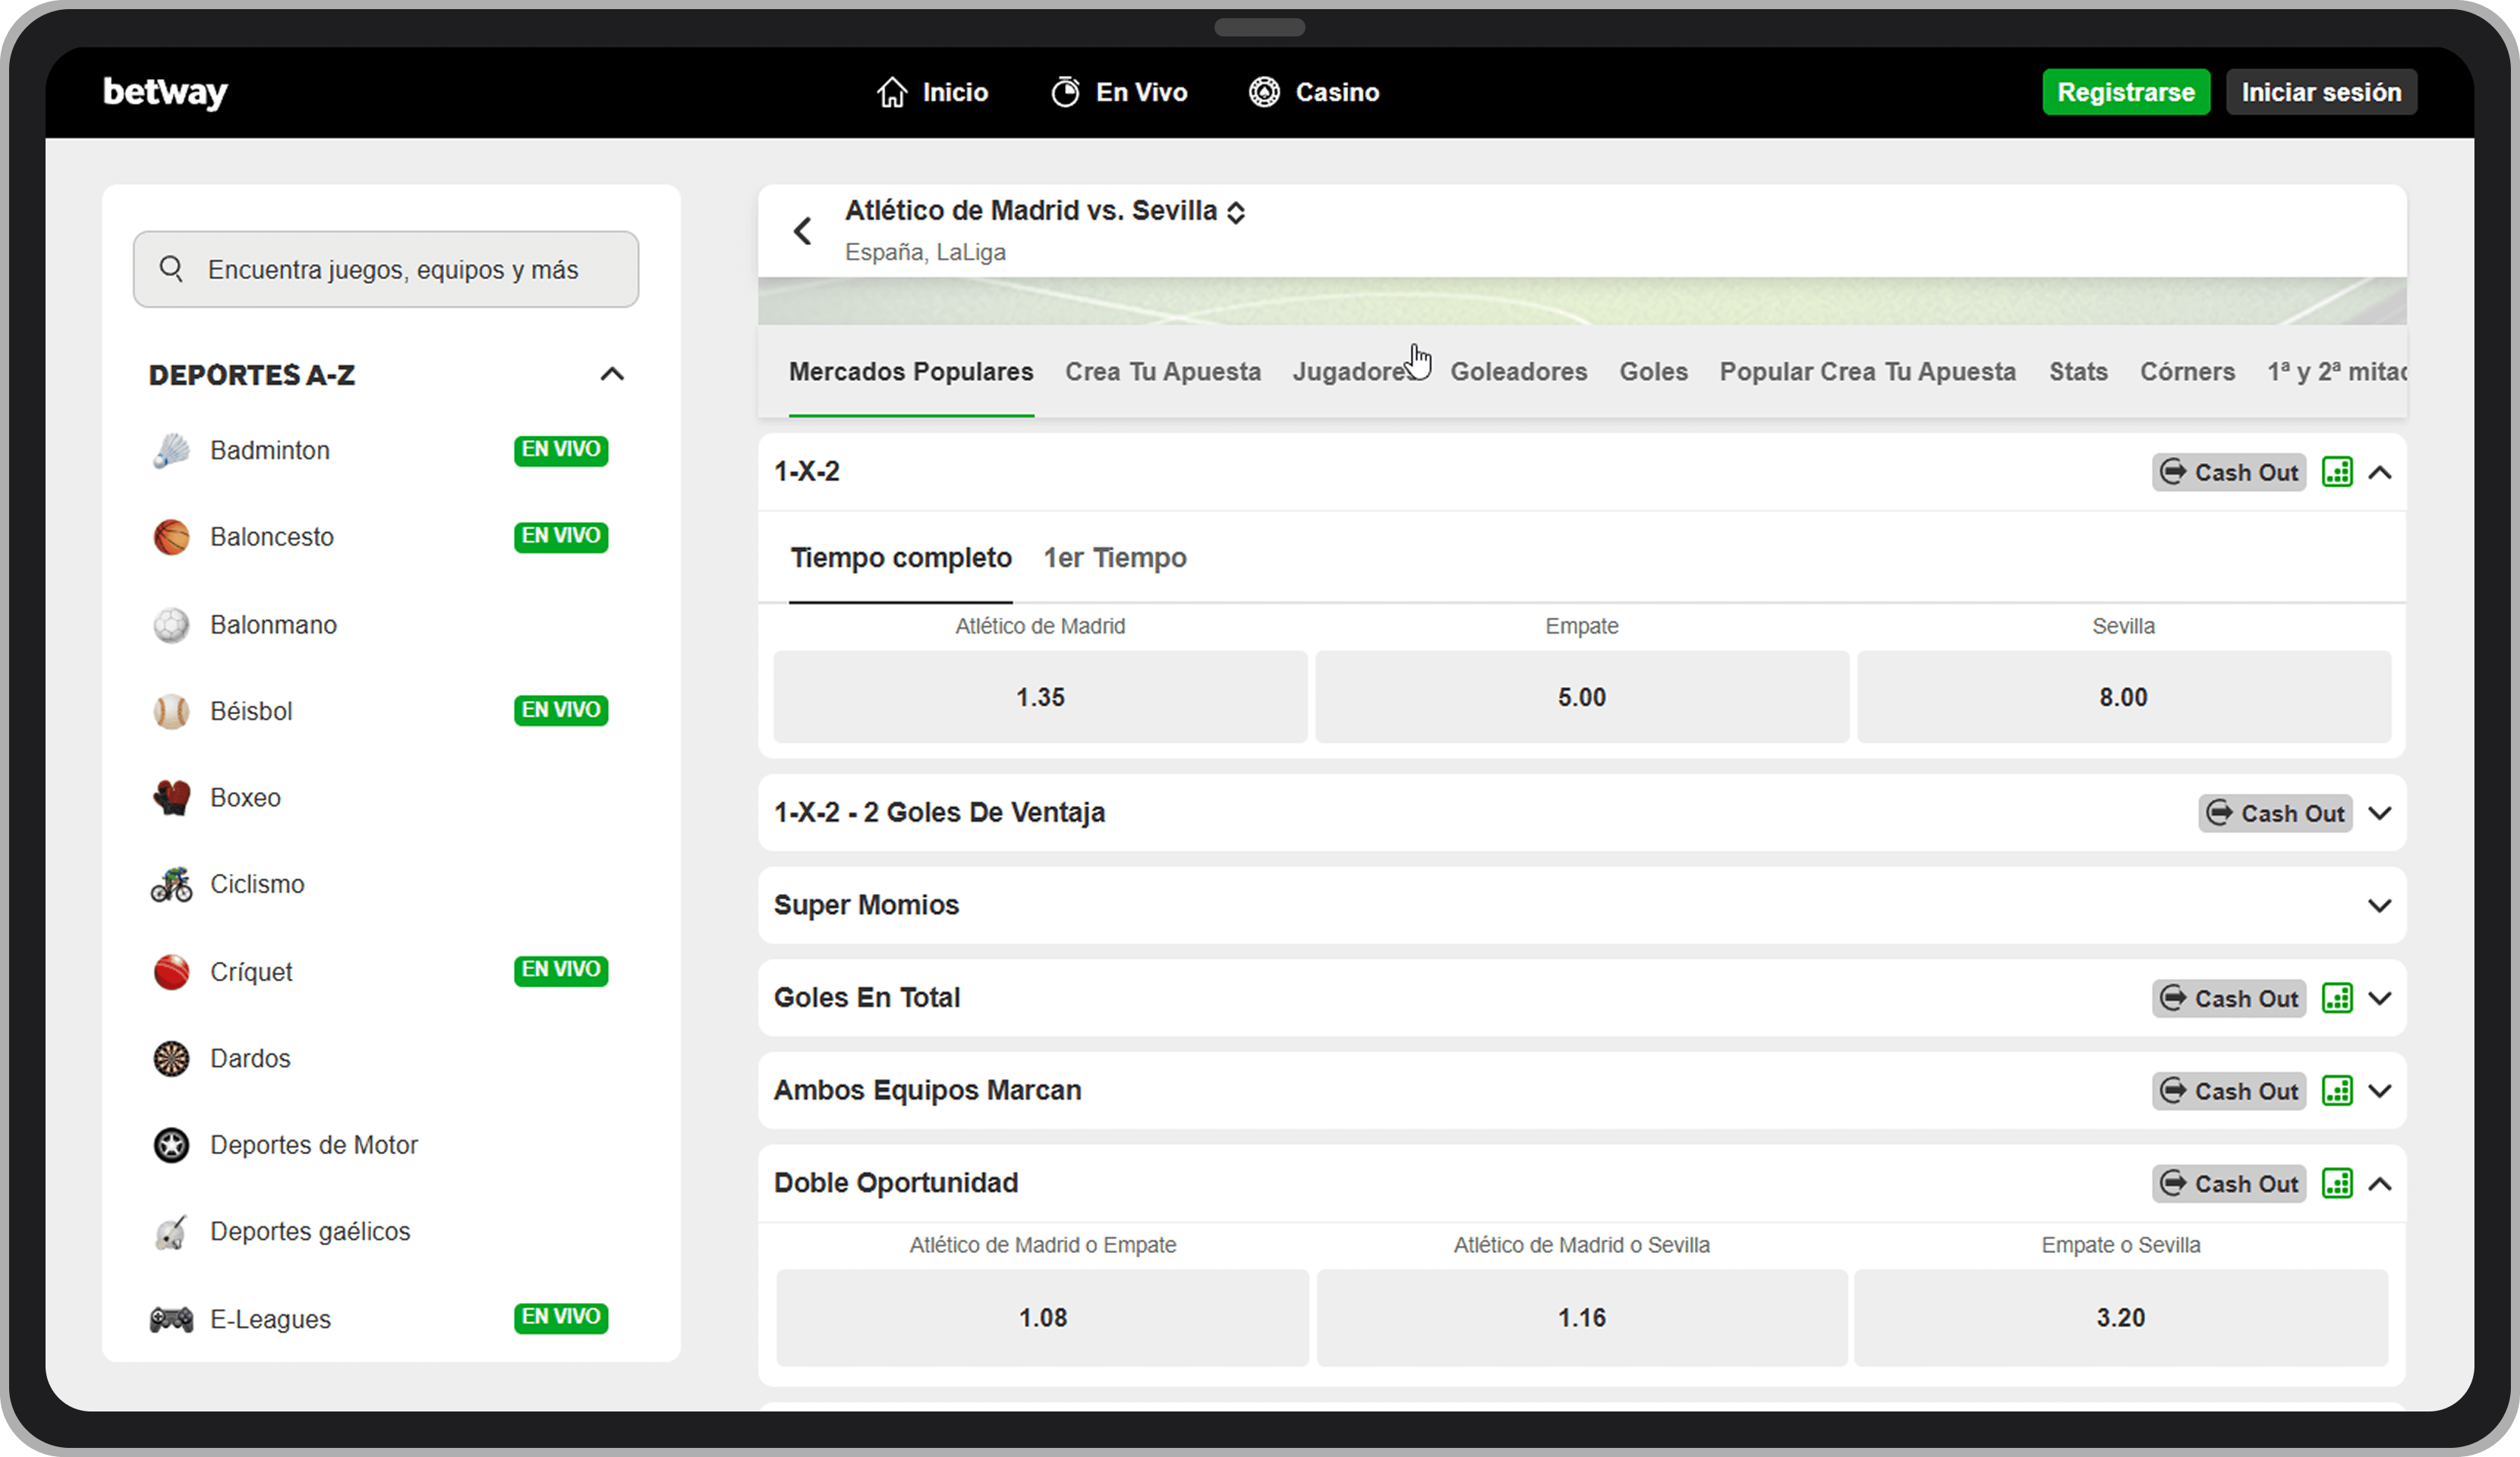Image resolution: width=2520 pixels, height=1457 pixels.
Task: Select the Tiempo completo sub-tab
Action: click(x=901, y=558)
